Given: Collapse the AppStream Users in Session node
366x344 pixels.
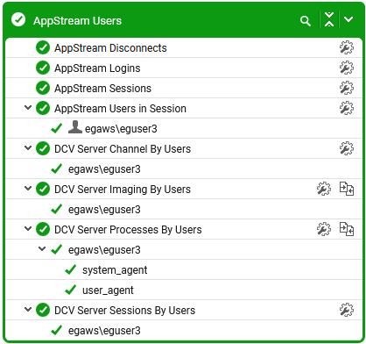Looking at the screenshot, I should click(x=28, y=107).
